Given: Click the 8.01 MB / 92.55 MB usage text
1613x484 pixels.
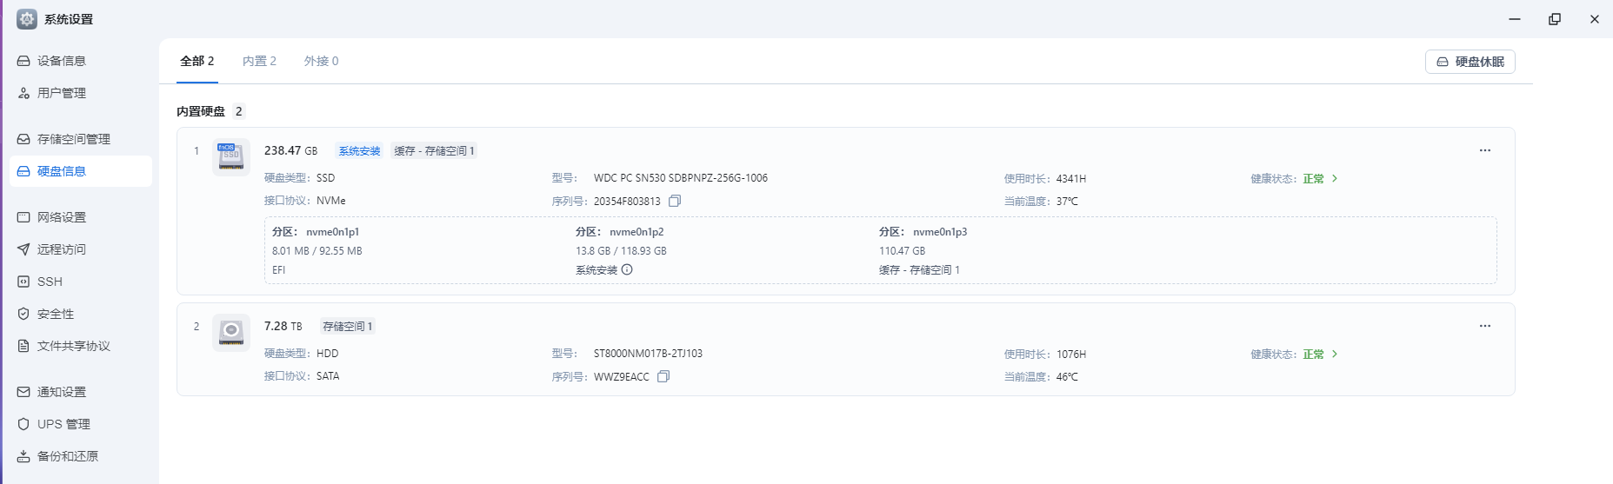Looking at the screenshot, I should point(317,251).
